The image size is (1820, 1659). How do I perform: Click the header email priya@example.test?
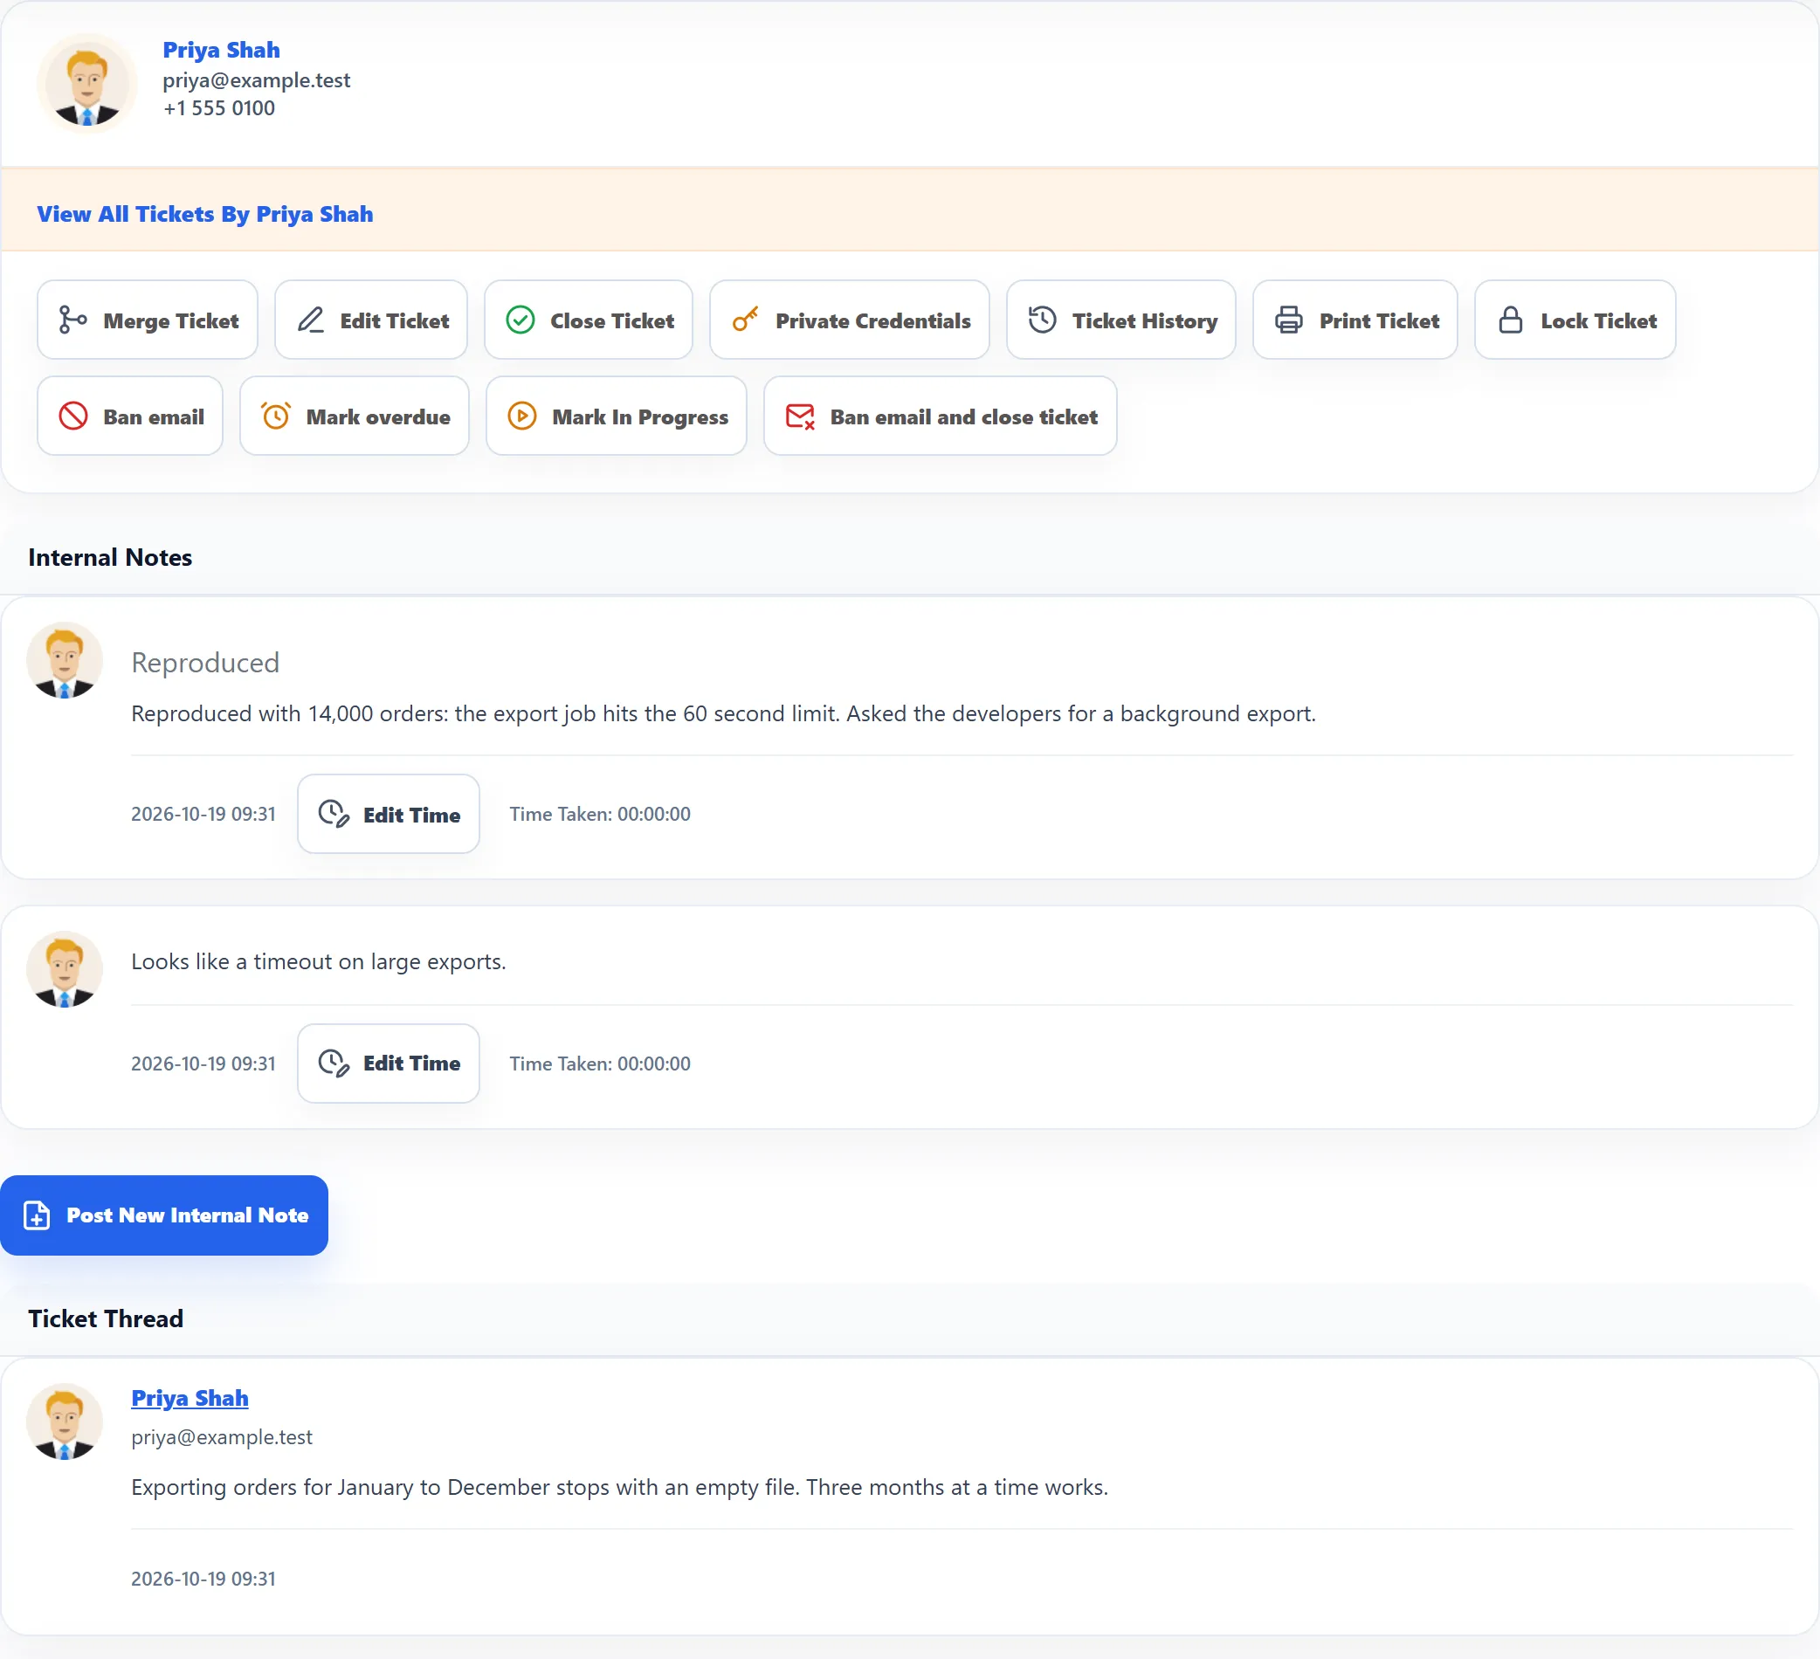pos(257,80)
